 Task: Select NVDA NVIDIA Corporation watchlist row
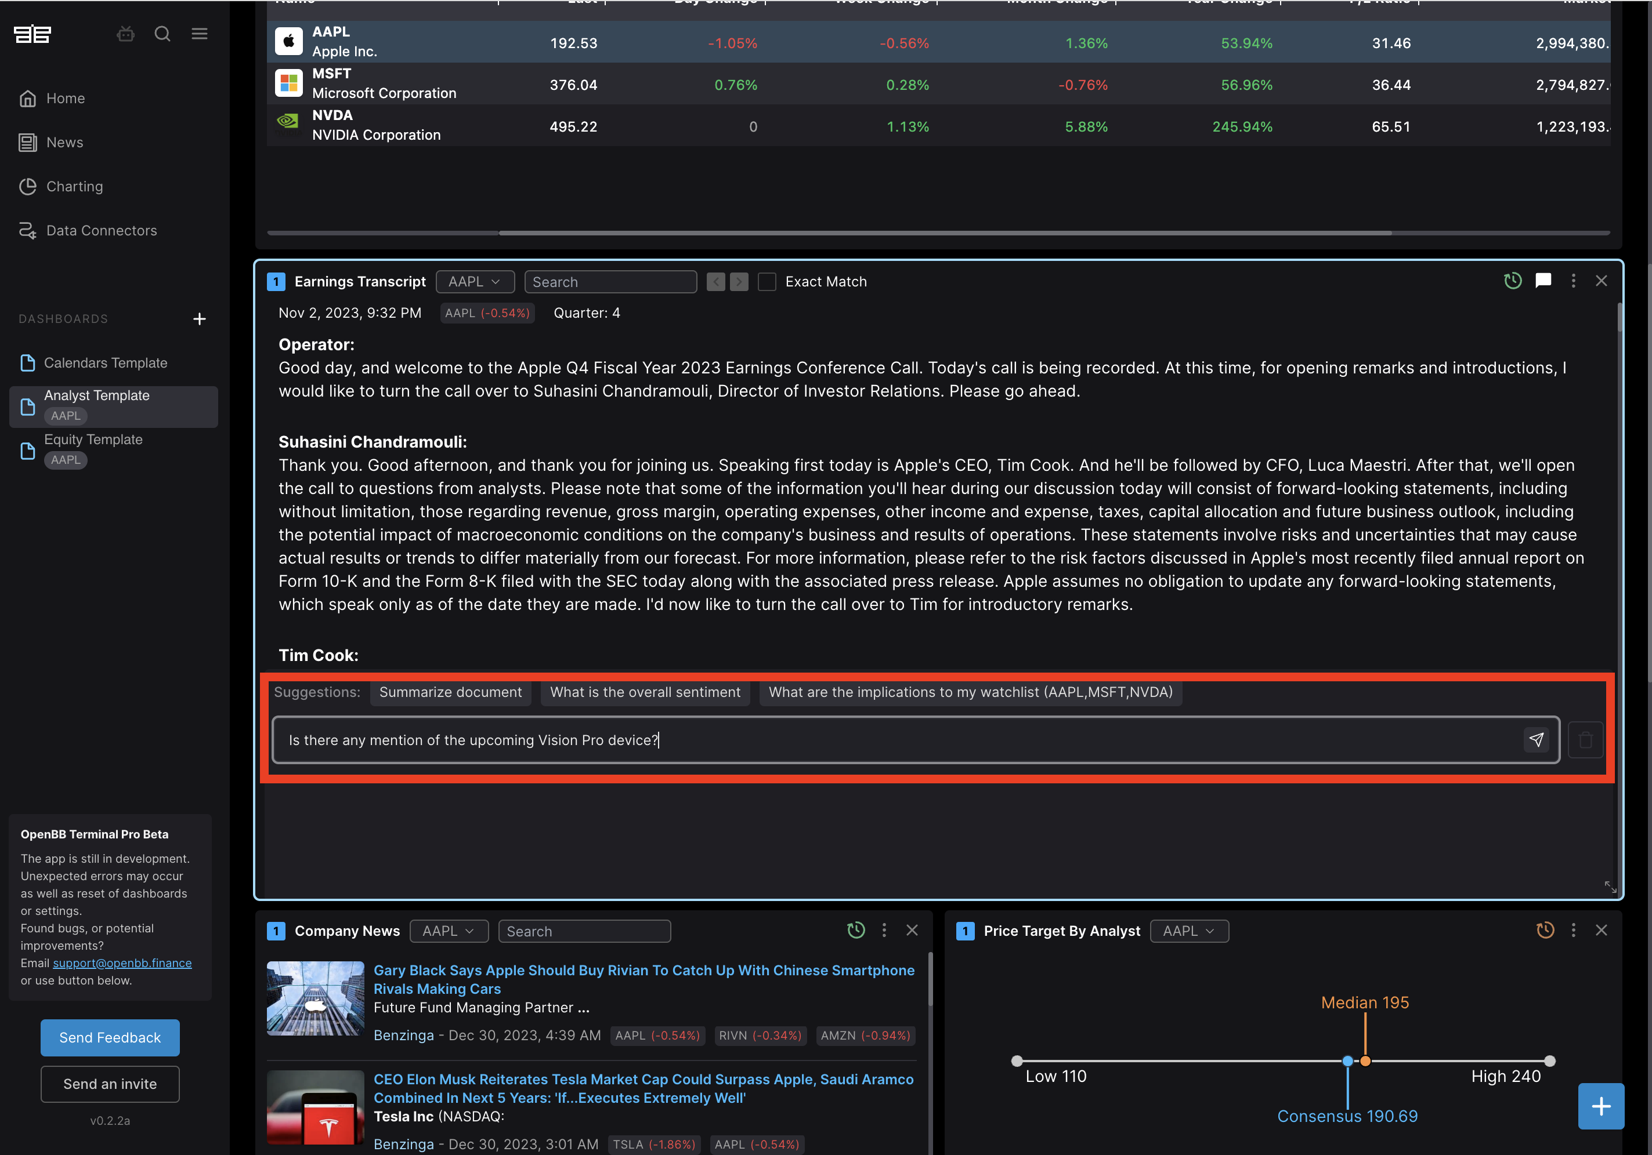click(x=938, y=125)
